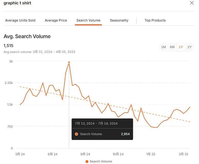
Task: Switch the chart to 2Y range
Action: [190, 47]
